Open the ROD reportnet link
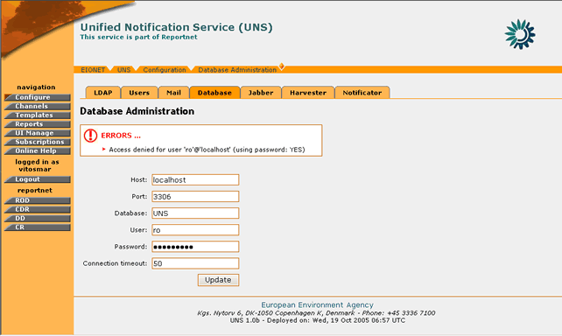Image resolution: width=562 pixels, height=336 pixels. tap(38, 200)
